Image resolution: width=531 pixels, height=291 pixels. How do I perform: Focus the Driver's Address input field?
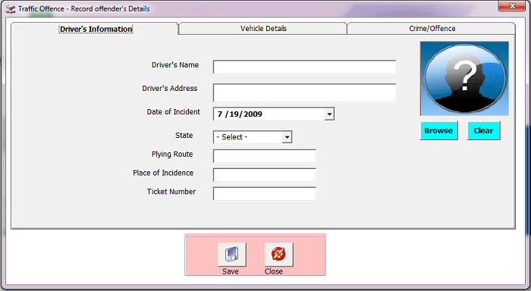tap(304, 92)
